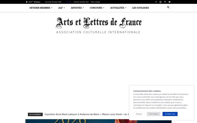Click the moon weather icon
The image size is (197, 123).
click(x=27, y=2)
